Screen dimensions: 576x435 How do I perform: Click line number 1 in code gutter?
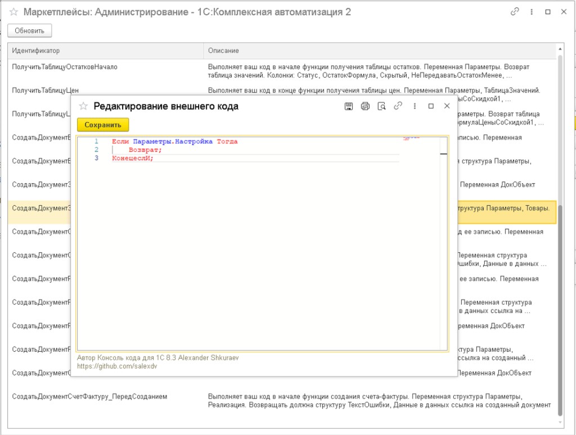(96, 141)
